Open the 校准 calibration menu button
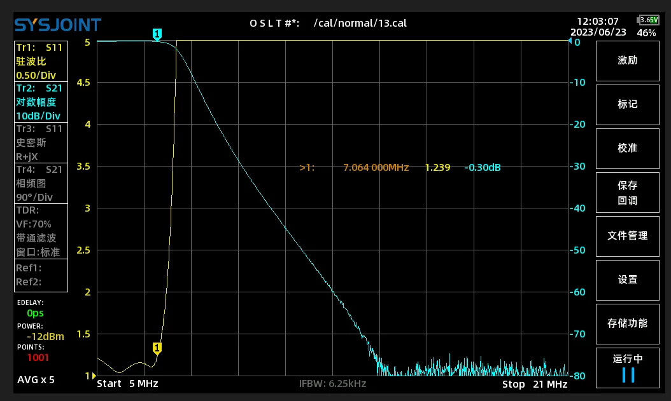The width and height of the screenshot is (671, 401). click(627, 149)
